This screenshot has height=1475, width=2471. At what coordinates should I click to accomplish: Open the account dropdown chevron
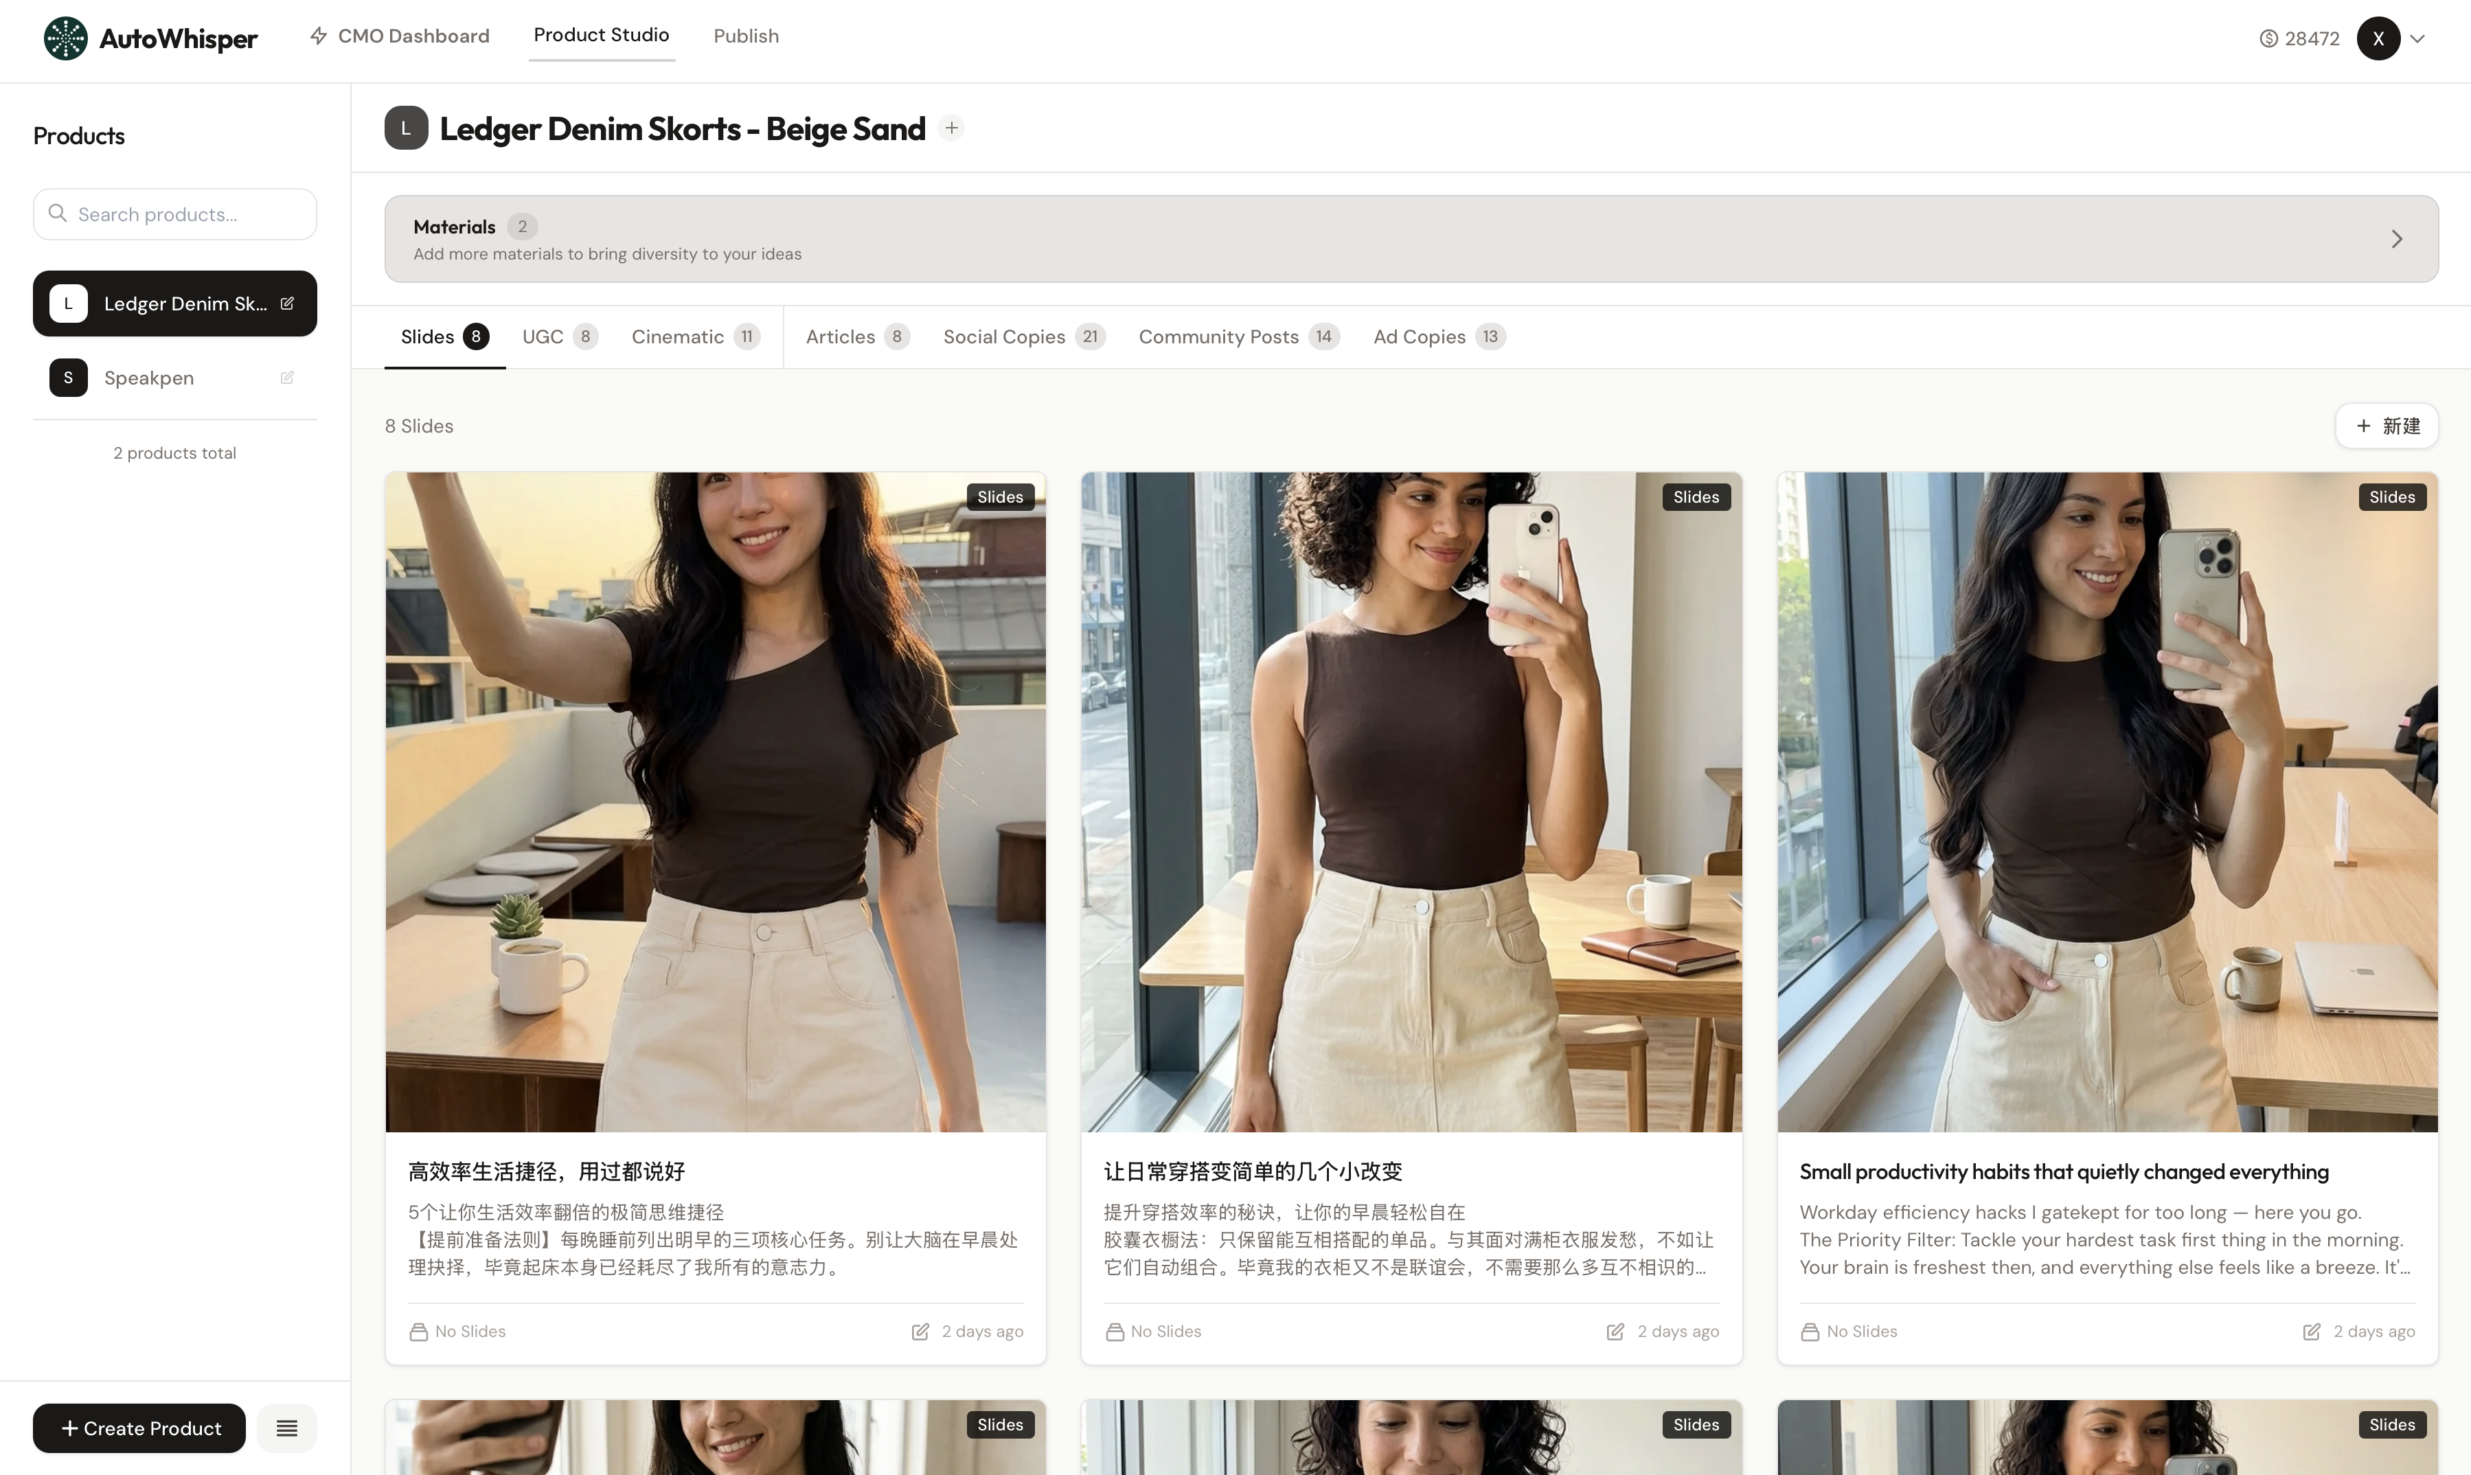point(2418,38)
